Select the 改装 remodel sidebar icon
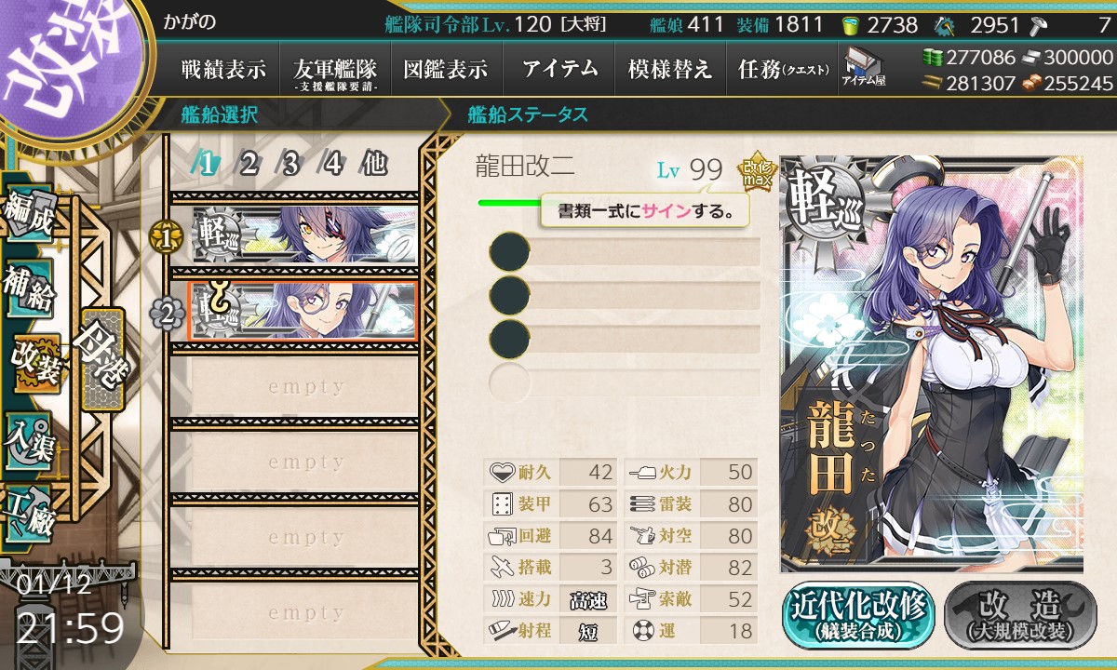 (x=35, y=362)
